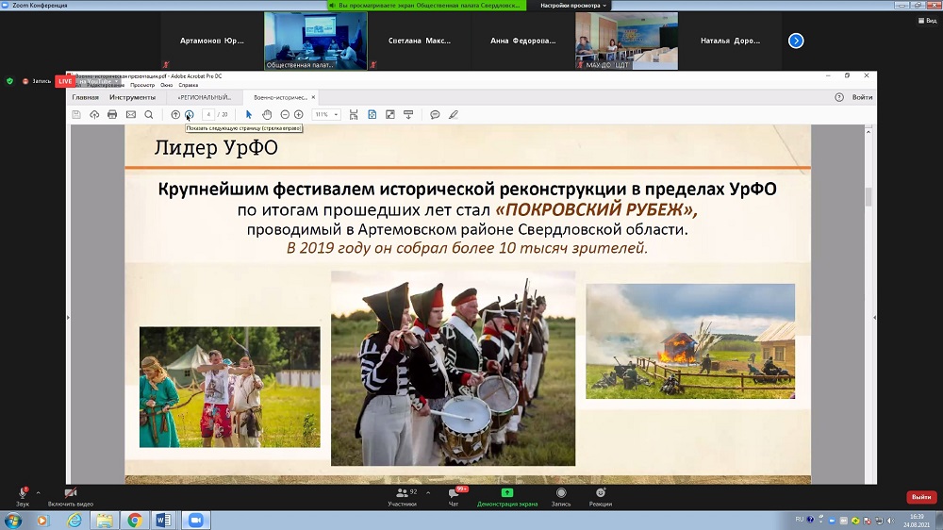943x530 pixels.
Task: Select the arrow selection tool
Action: 248,115
